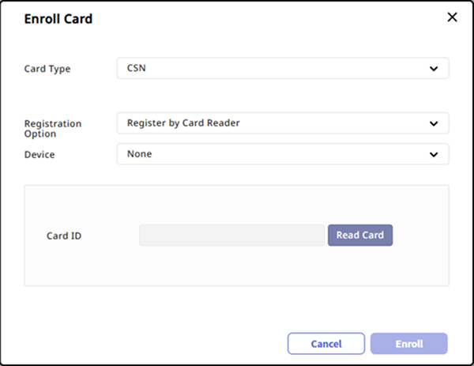Click the arrow next to Register by Card Reader
Viewport: 474px width, 366px height.
[x=434, y=123]
